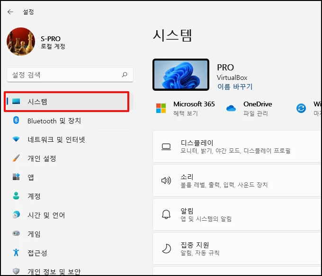Image resolution: width=322 pixels, height=276 pixels.
Task: Click the laptop display icon
Action: 166,147
